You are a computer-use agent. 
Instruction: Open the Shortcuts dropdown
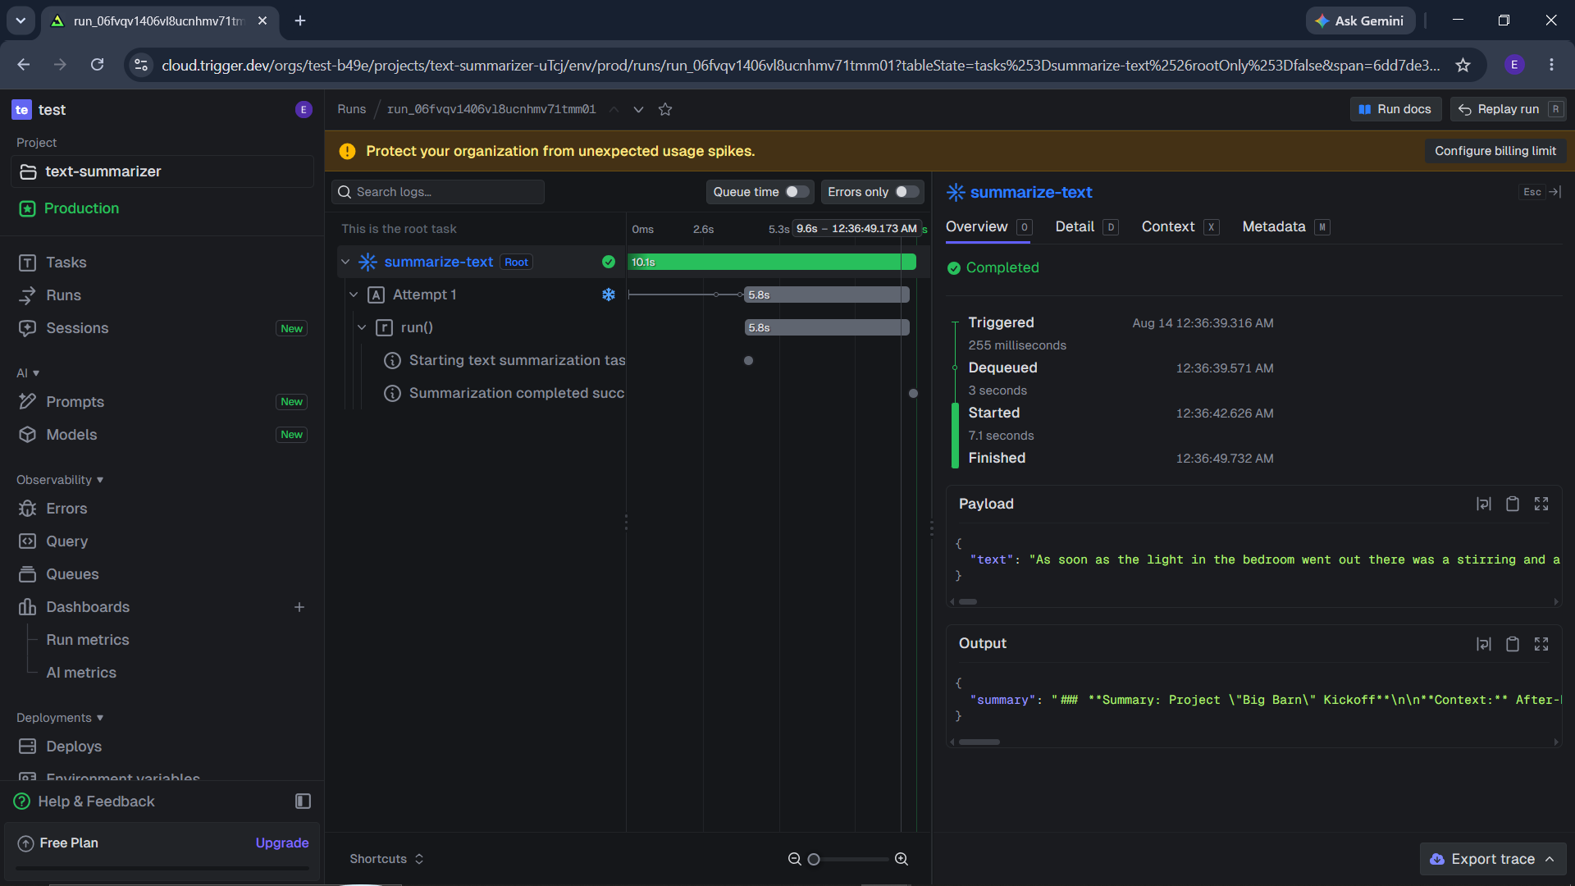(x=386, y=859)
